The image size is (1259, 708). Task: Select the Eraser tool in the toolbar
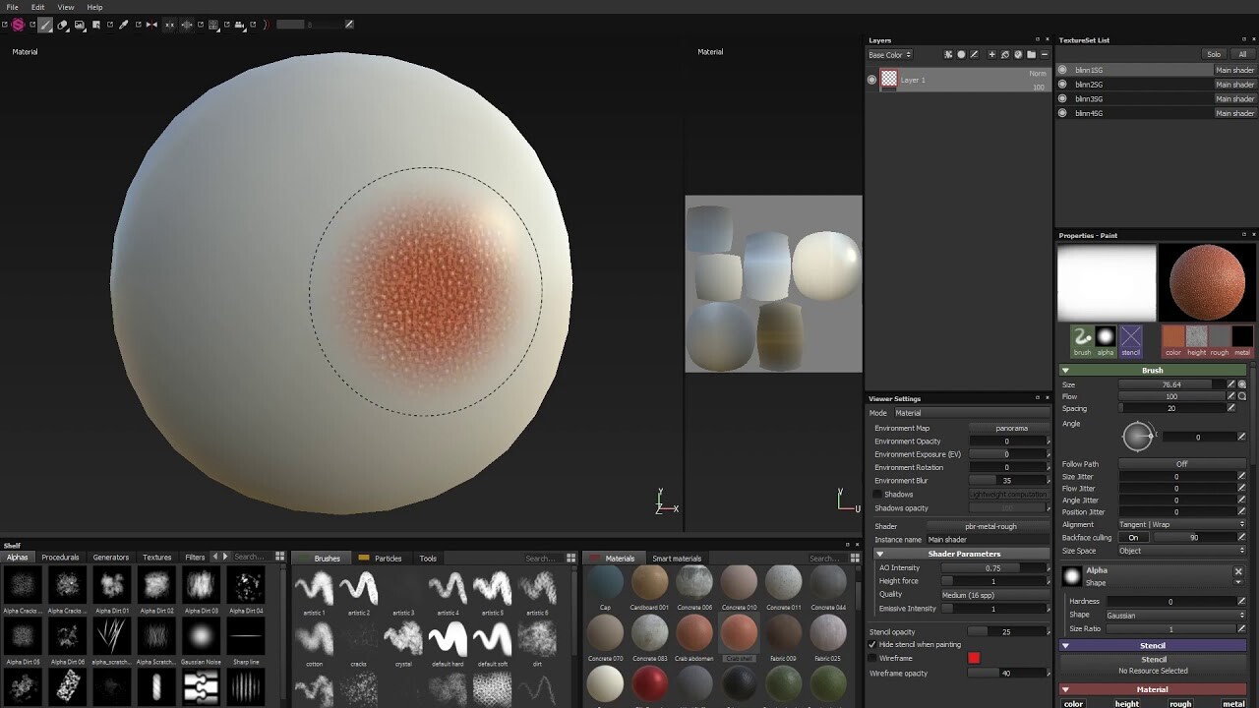coord(62,24)
